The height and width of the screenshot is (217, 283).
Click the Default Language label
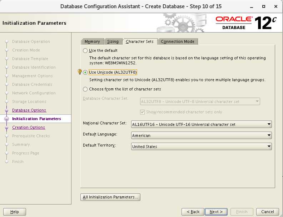[x=100, y=134]
